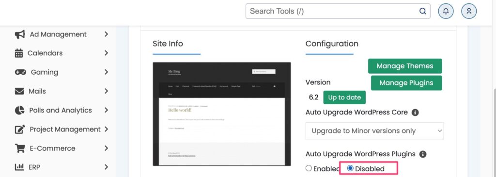Expand Calendars chevron
This screenshot has width=496, height=177.
[106, 53]
